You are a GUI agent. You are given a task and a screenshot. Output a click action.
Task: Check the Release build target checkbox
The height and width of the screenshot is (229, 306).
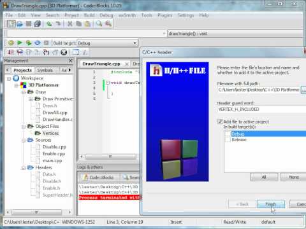(228, 140)
